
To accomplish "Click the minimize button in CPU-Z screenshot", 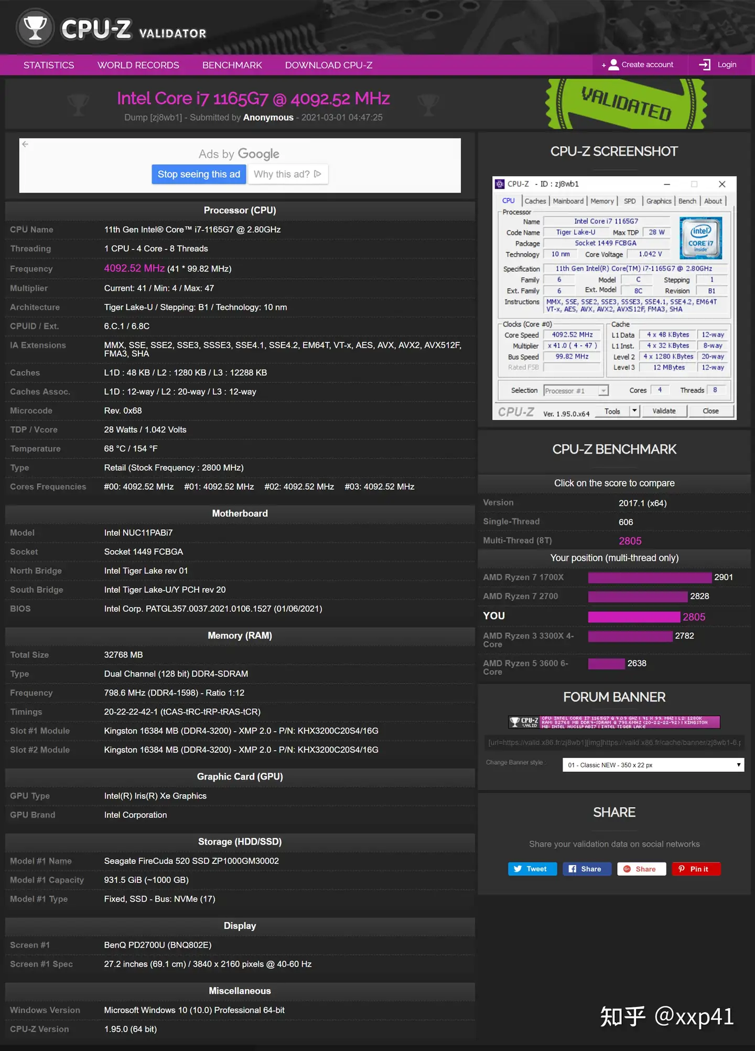I will pyautogui.click(x=667, y=184).
